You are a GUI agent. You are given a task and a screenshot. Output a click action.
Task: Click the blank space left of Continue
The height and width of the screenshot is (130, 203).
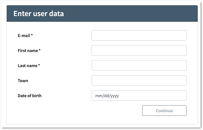coord(83,111)
